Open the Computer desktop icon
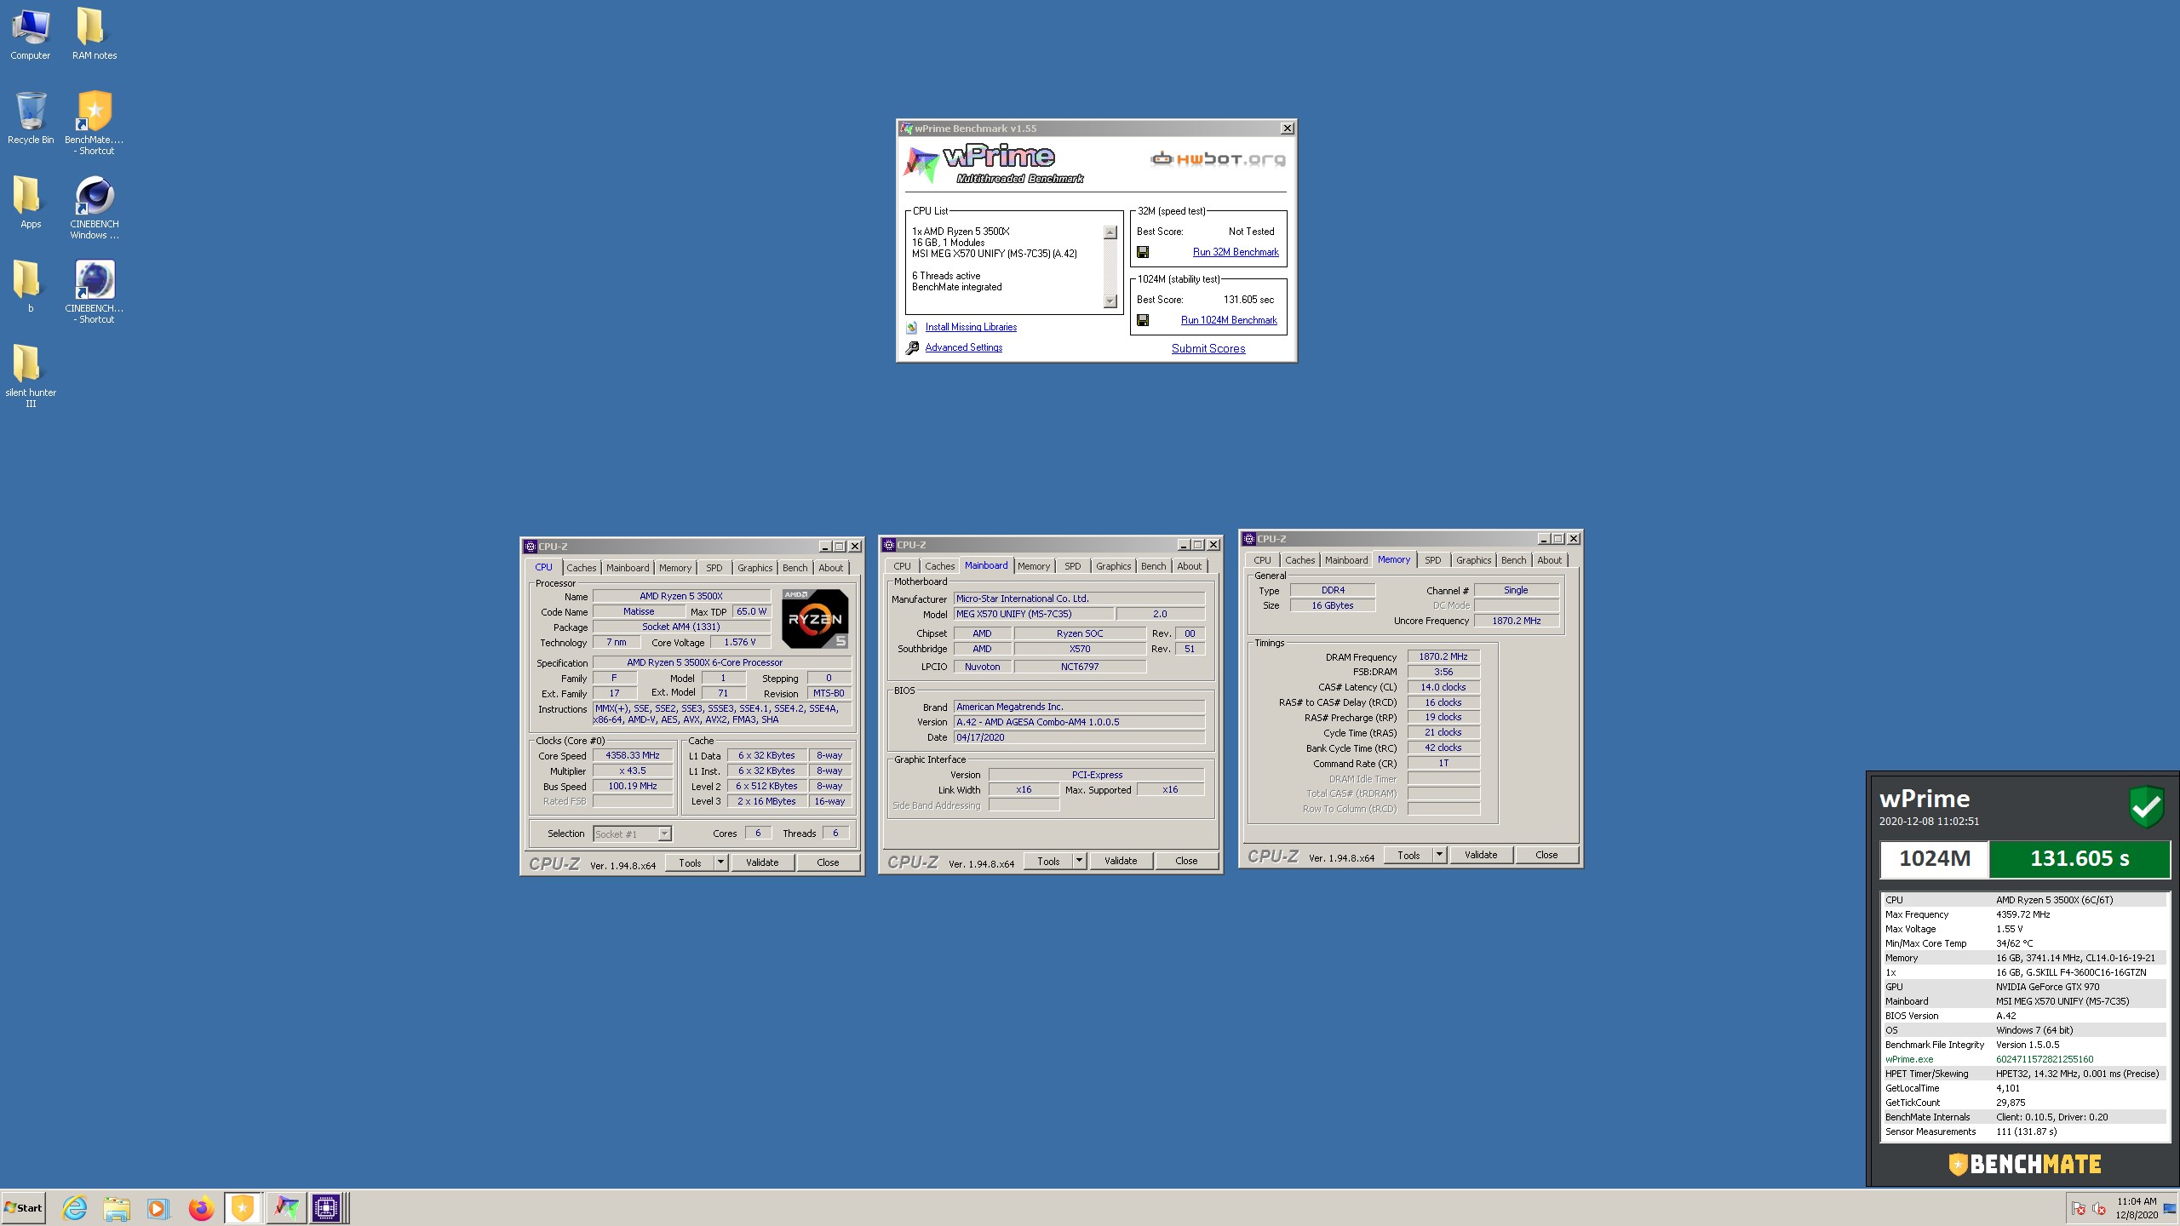Screen dimensions: 2180x1226 (x=31, y=34)
